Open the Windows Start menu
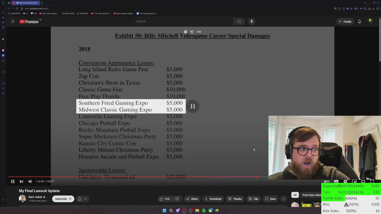 click(164, 210)
